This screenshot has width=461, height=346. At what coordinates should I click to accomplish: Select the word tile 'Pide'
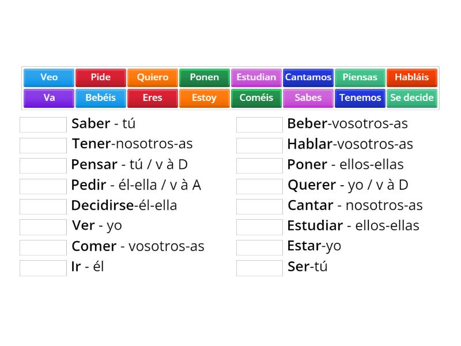pyautogui.click(x=100, y=77)
